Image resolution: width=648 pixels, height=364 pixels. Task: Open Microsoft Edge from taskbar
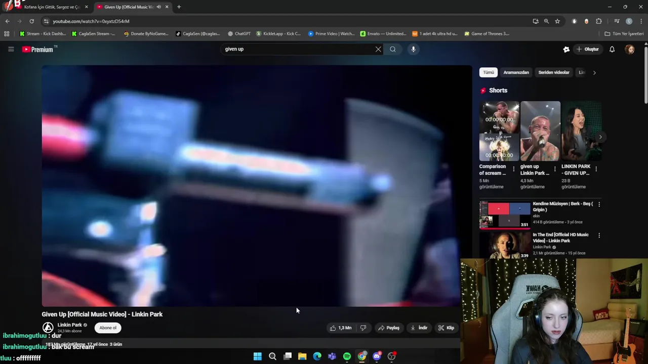(317, 356)
